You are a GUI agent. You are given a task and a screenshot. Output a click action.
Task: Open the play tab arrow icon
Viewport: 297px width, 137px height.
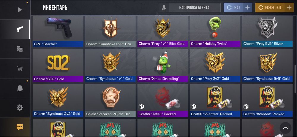[20, 10]
